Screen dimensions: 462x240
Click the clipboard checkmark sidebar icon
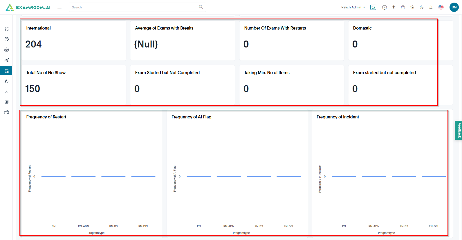pos(6,39)
